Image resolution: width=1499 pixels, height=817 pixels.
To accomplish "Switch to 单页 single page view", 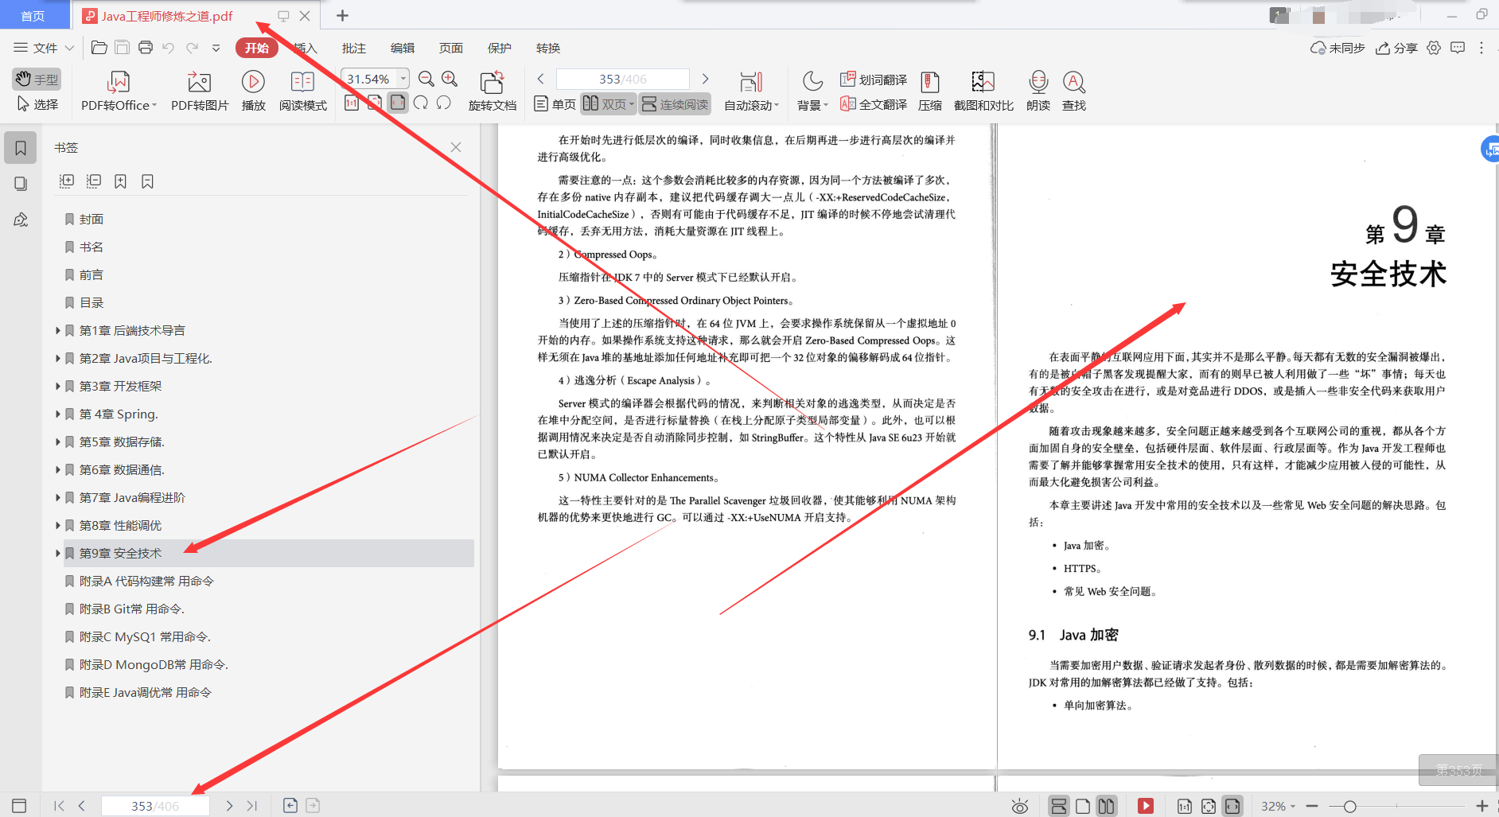I will pos(555,104).
